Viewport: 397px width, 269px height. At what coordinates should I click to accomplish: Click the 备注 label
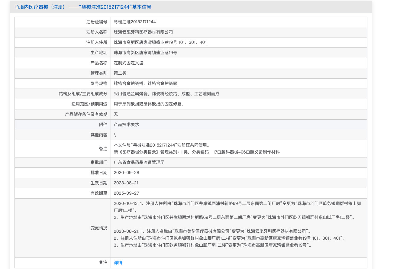(x=103, y=149)
